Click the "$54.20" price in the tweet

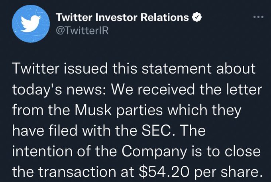tap(164, 172)
